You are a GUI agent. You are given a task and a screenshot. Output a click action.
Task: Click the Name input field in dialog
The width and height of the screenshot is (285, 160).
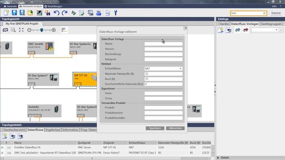click(x=163, y=44)
